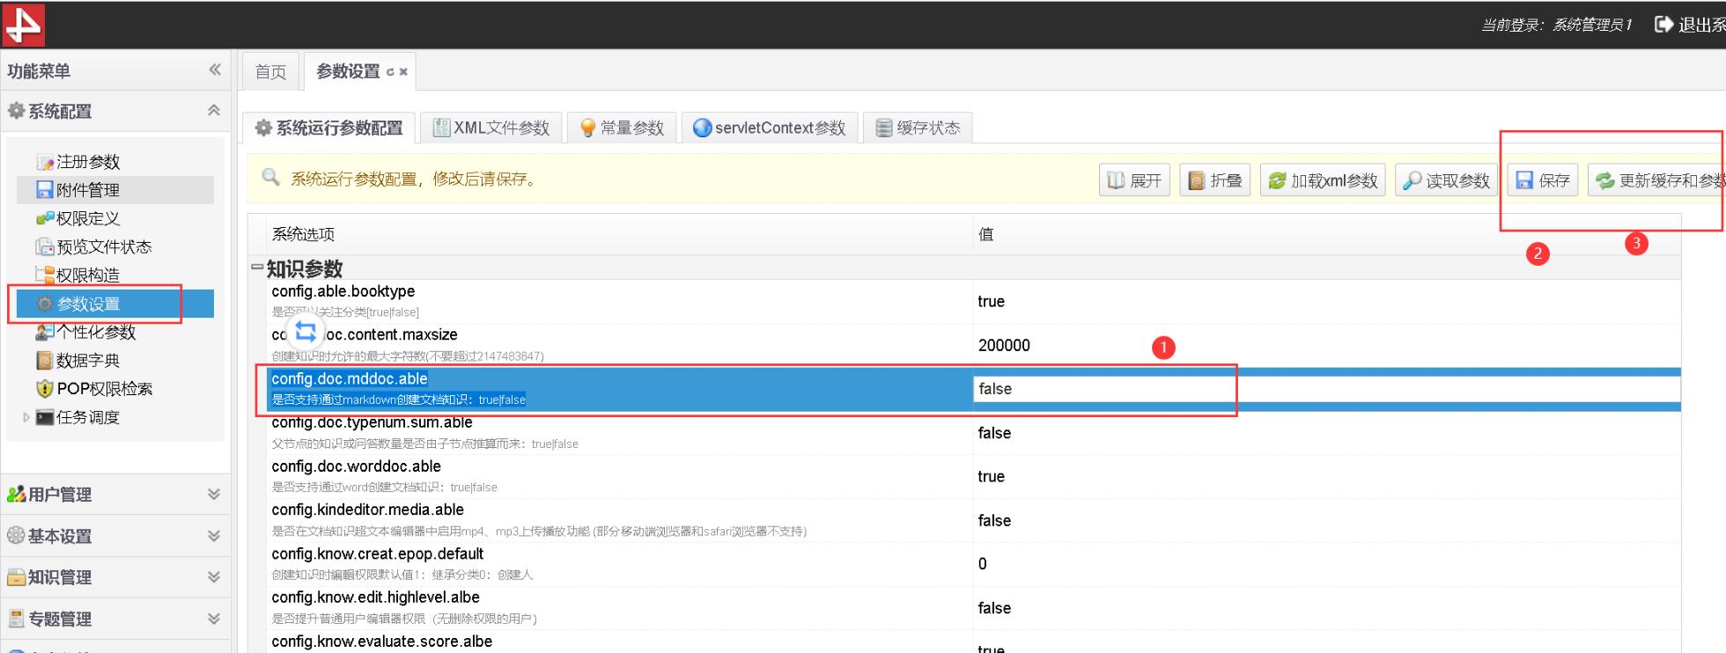Collapse the 功能菜单 sidebar with double arrow
Image resolution: width=1726 pixels, height=653 pixels.
(x=215, y=70)
